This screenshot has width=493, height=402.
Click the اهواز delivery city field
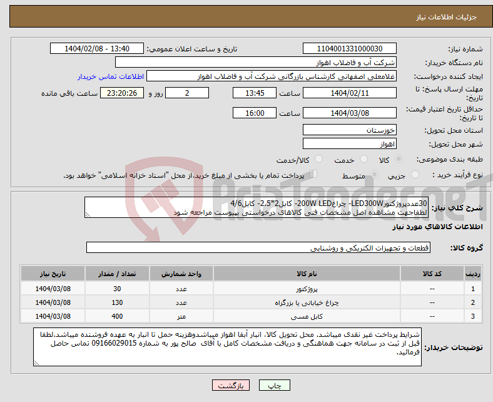(x=350, y=143)
